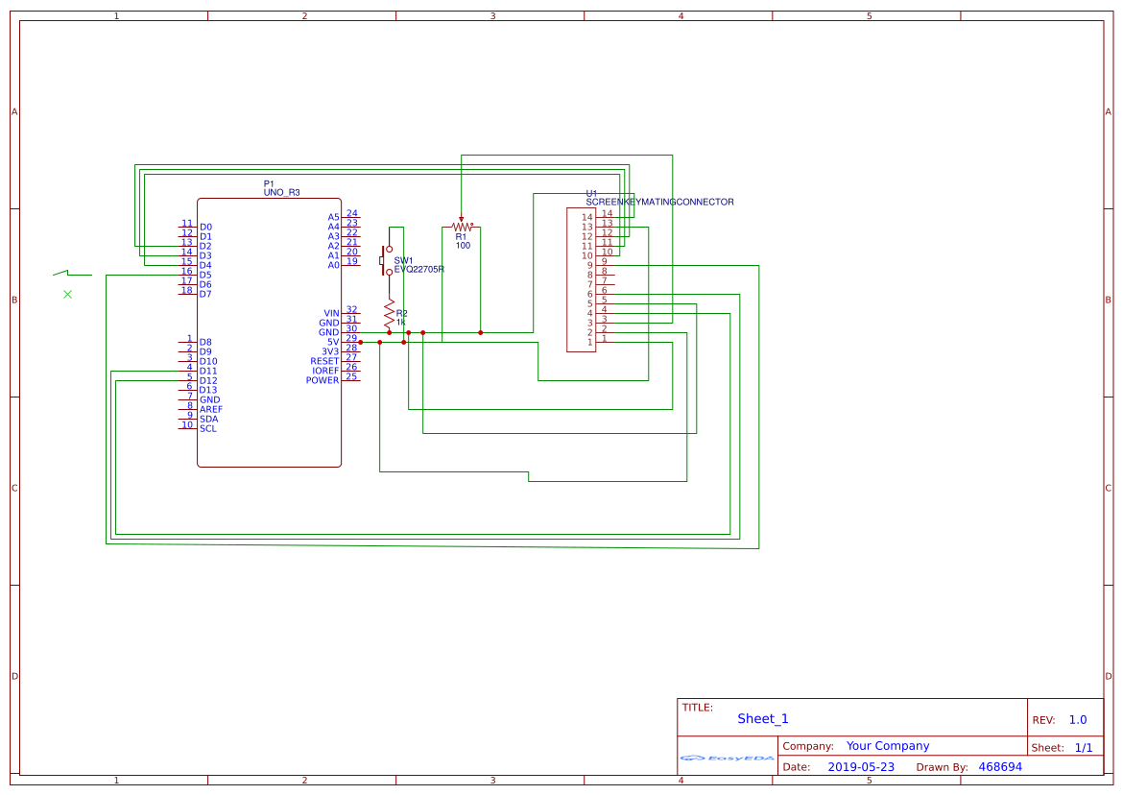
Task: Select the EVQ22705R switch part label
Action: [419, 269]
